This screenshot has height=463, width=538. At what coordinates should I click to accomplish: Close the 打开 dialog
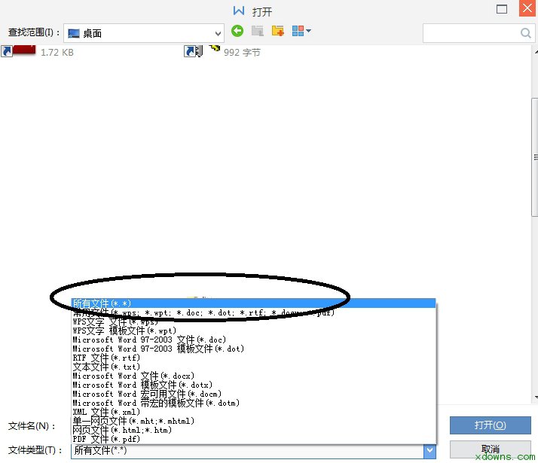click(527, 8)
